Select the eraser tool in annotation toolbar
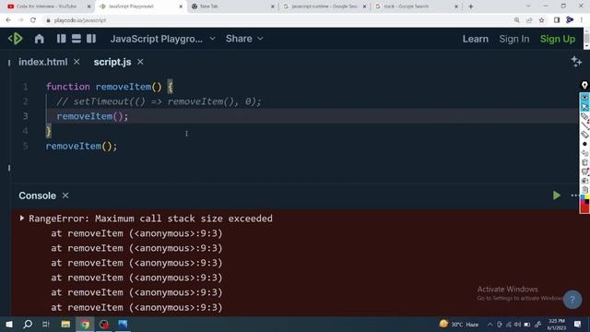The image size is (590, 332). tap(584, 135)
